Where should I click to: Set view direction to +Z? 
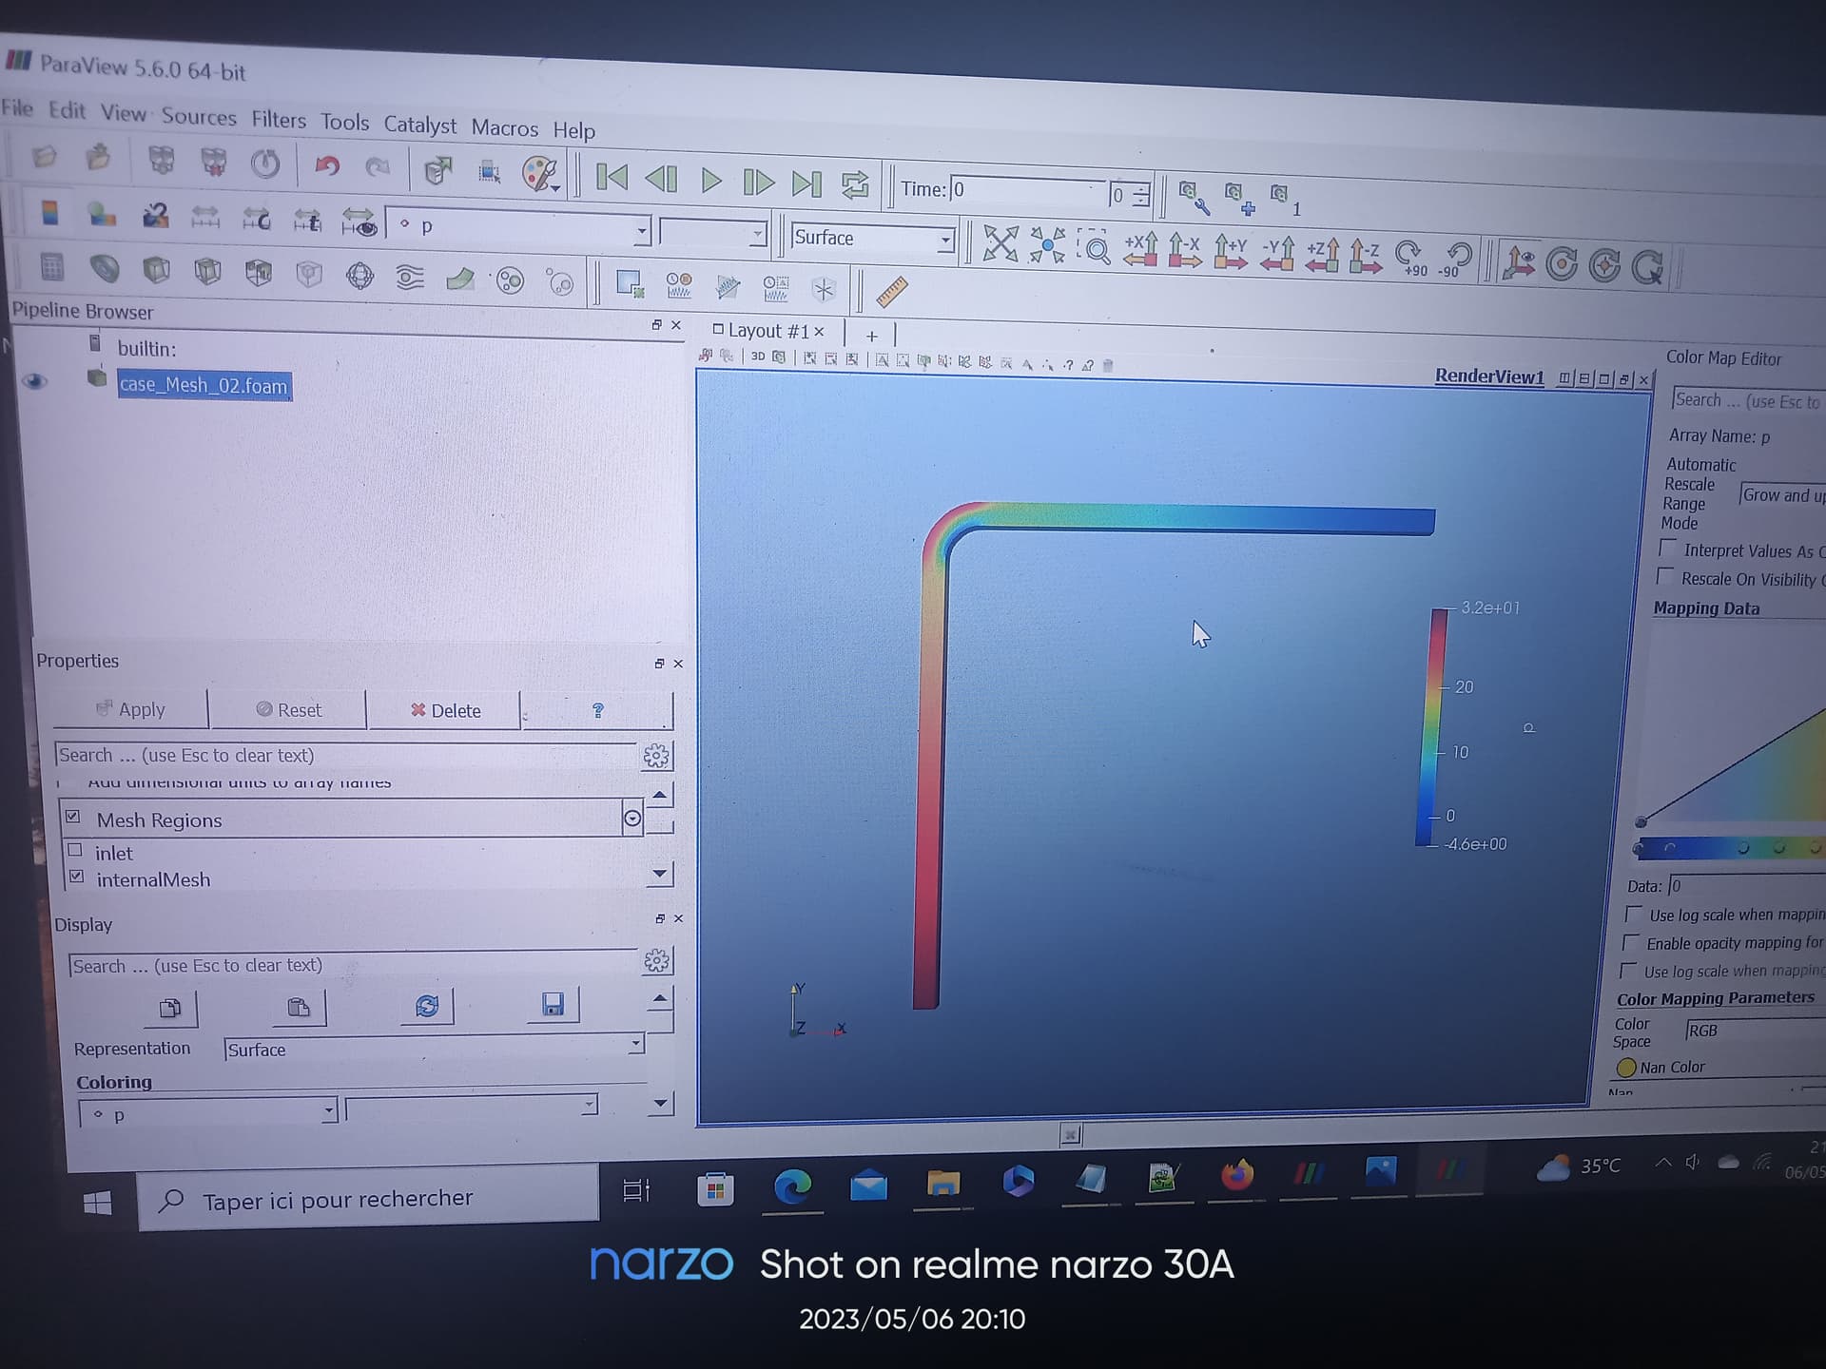click(x=1321, y=255)
